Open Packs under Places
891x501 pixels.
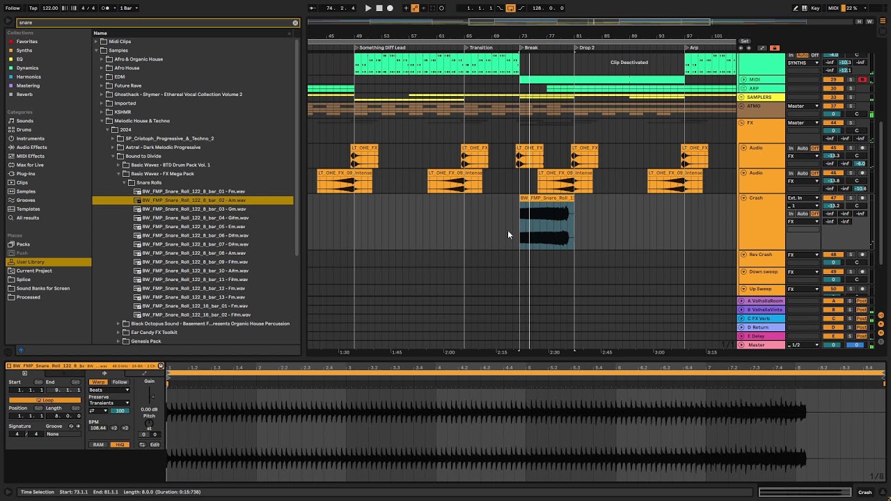[23, 244]
